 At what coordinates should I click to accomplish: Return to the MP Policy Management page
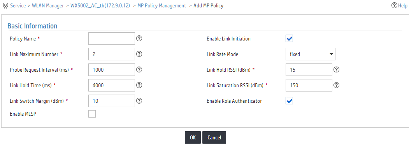click(162, 5)
